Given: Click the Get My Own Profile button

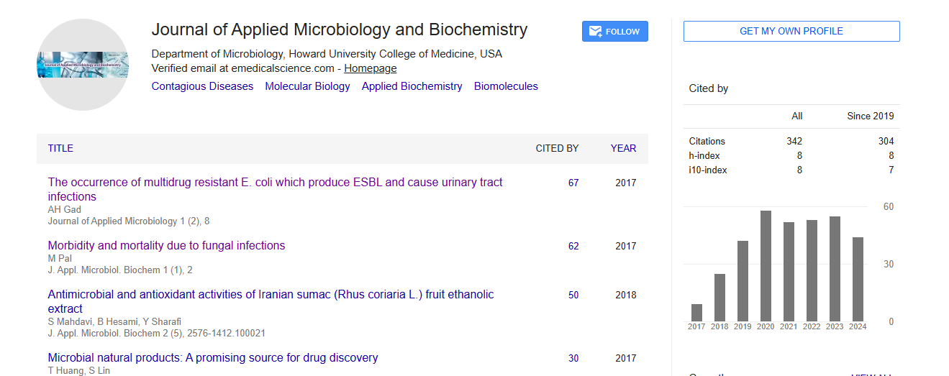Looking at the screenshot, I should (x=791, y=32).
